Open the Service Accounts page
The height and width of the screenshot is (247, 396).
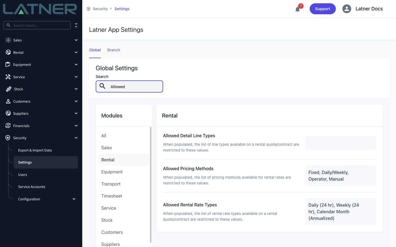click(x=32, y=187)
